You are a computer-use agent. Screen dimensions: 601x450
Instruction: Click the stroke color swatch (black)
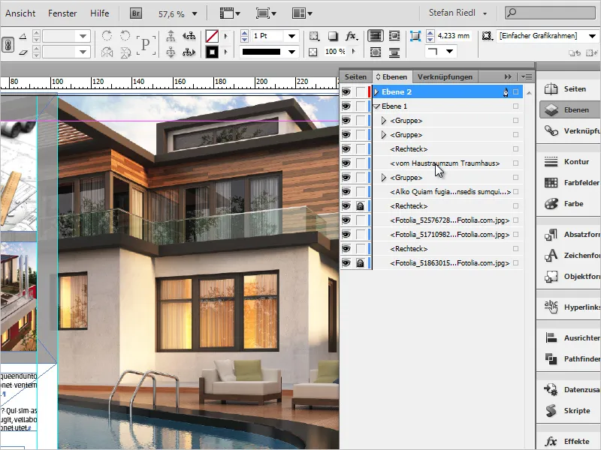tap(212, 52)
